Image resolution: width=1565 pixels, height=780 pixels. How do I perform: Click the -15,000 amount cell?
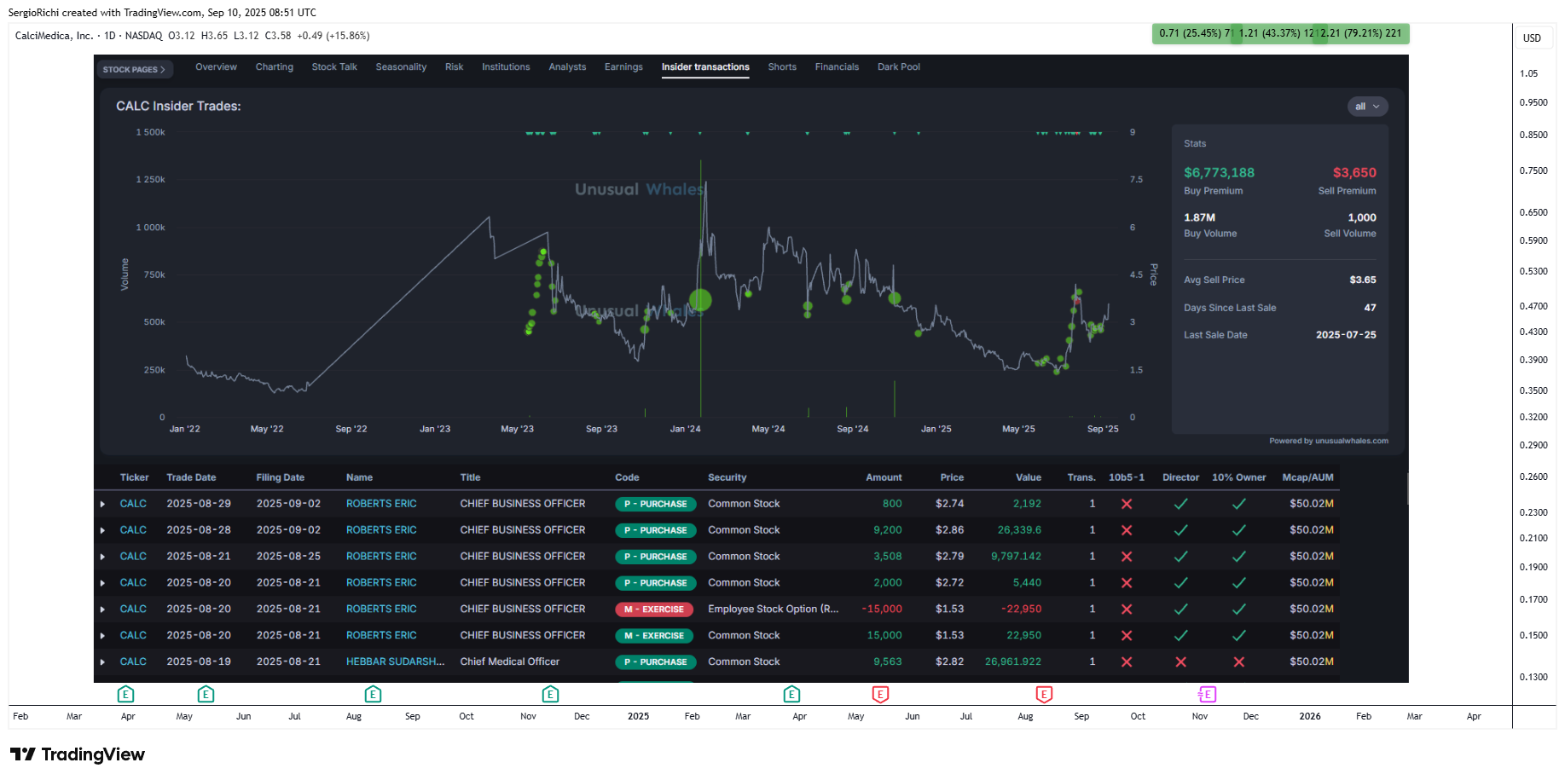[x=882, y=609]
